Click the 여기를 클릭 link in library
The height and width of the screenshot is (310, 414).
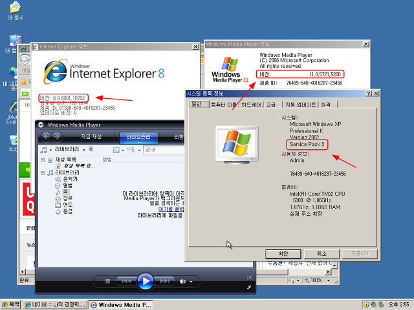pos(171,209)
